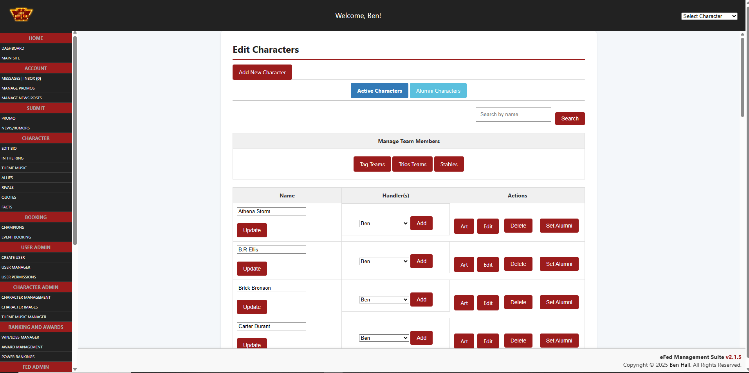
Task: Click Add New Character button
Action: pyautogui.click(x=262, y=72)
